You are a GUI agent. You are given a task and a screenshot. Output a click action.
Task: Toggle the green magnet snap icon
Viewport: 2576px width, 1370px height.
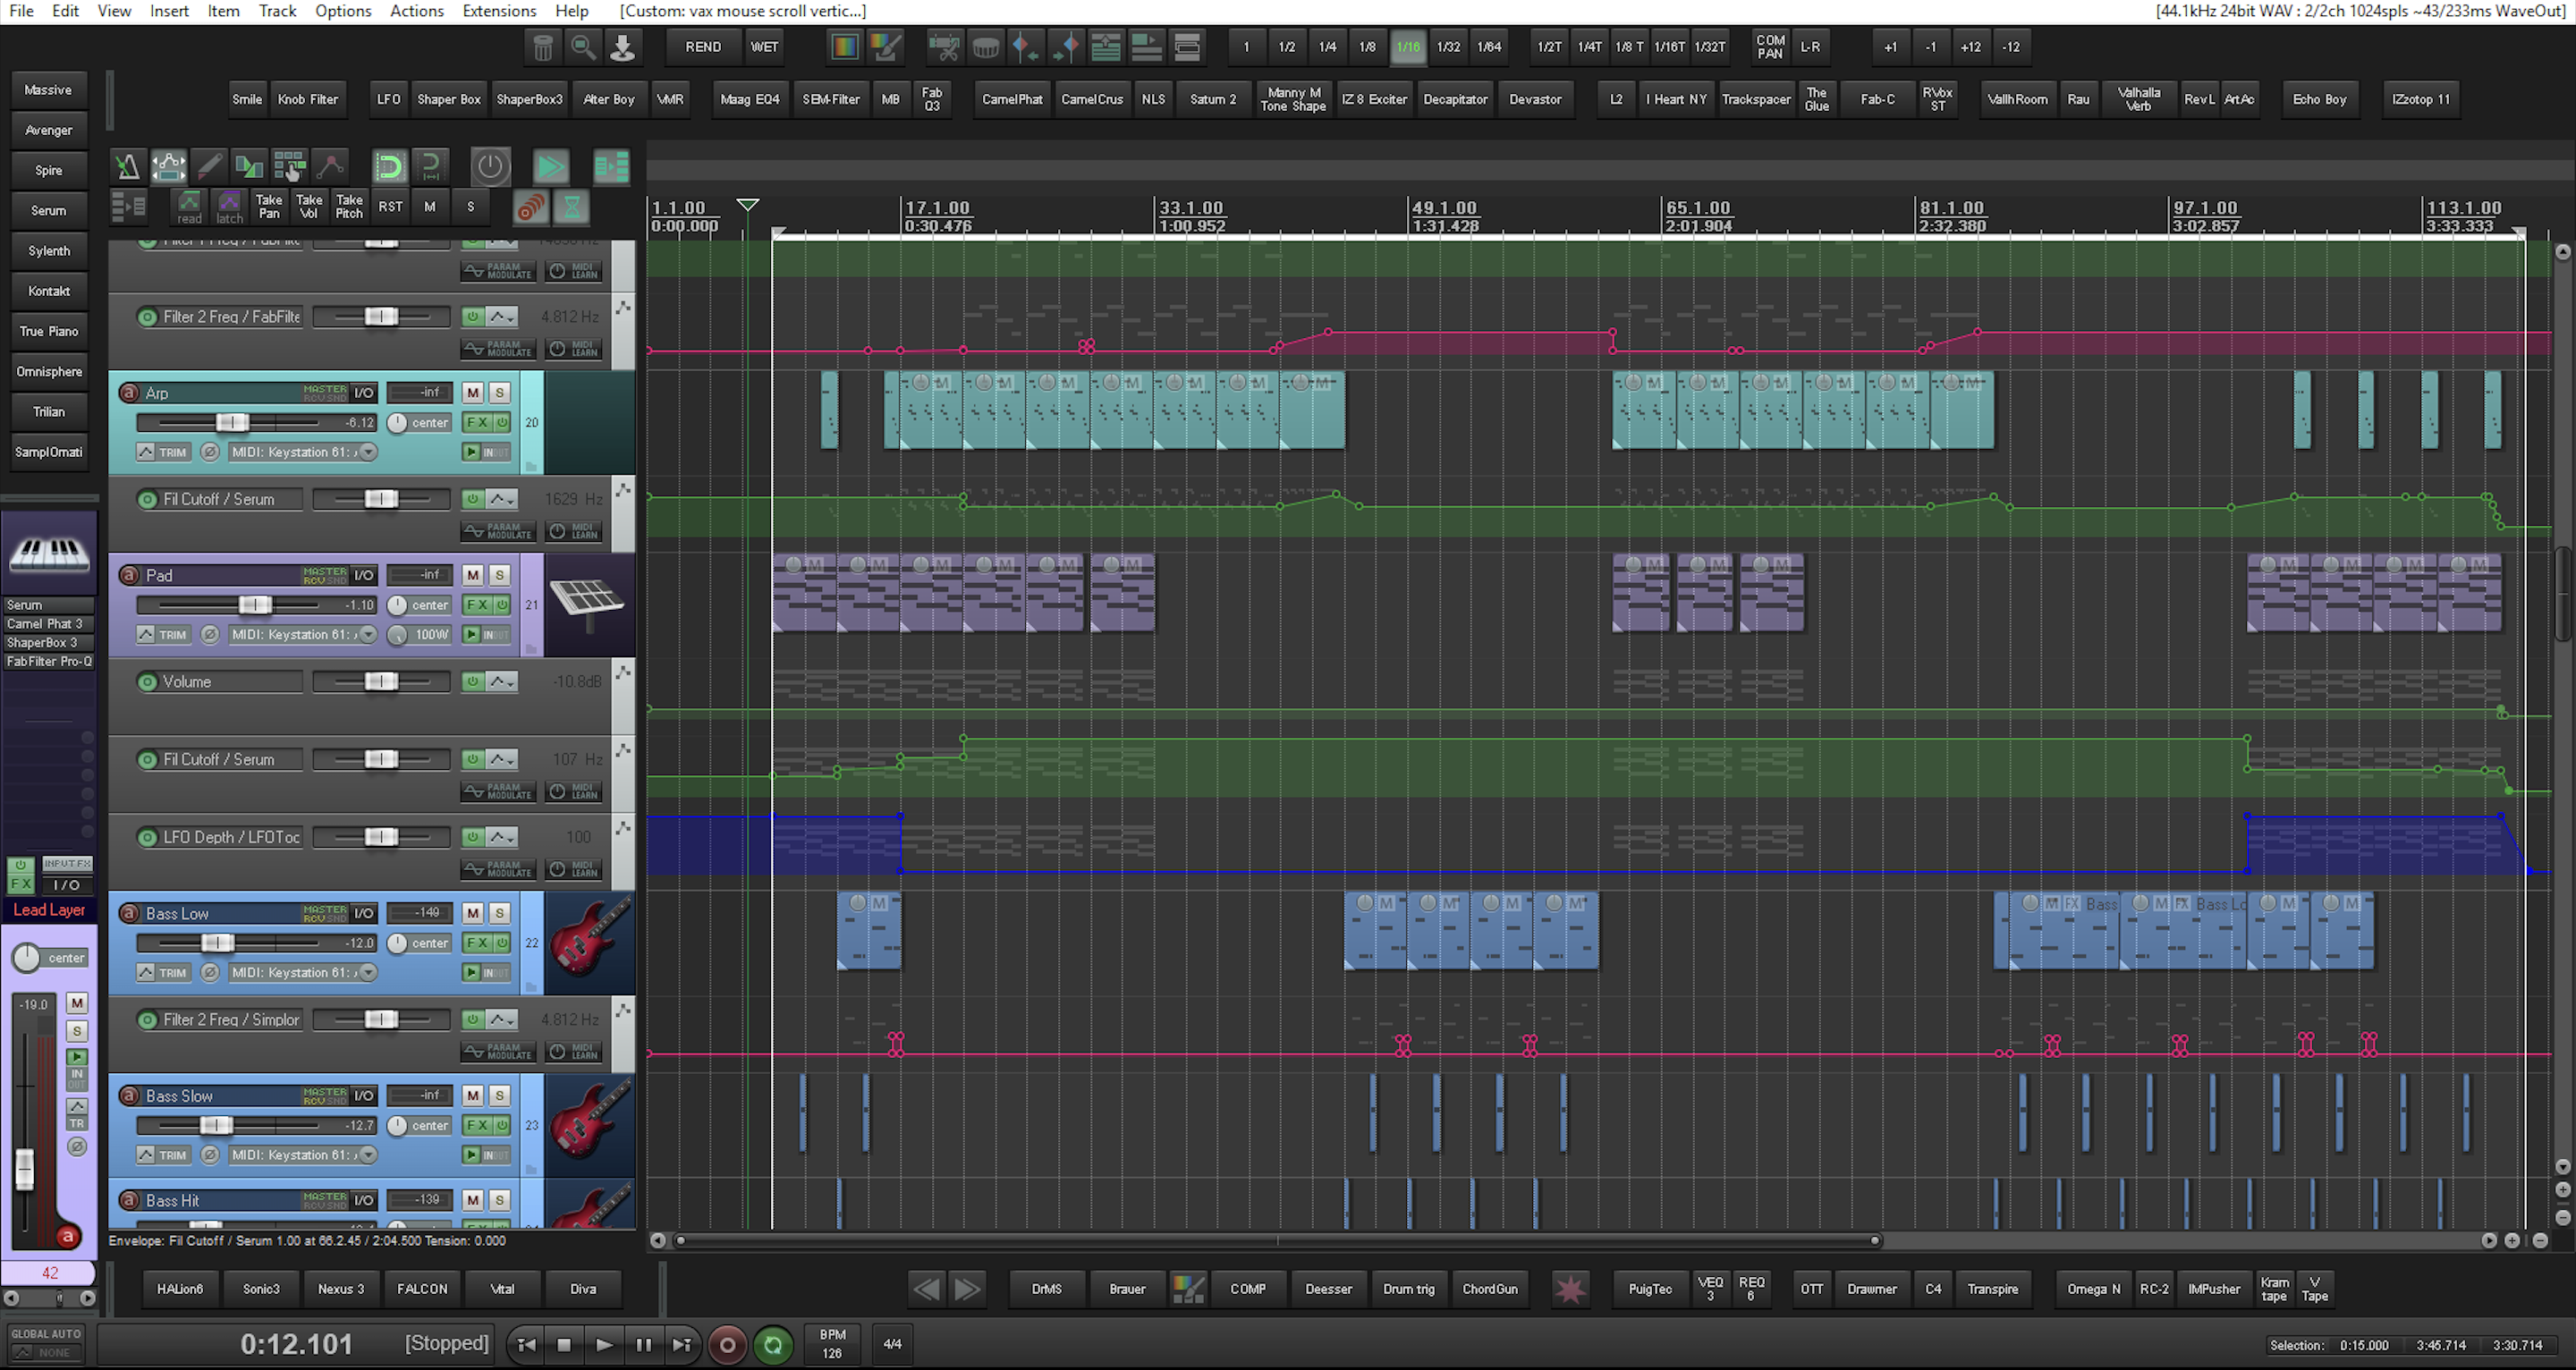click(389, 166)
